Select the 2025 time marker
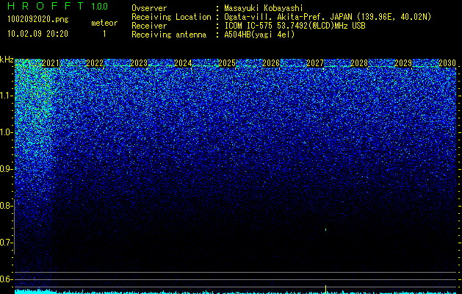This screenshot has width=462, height=294. coord(227,63)
